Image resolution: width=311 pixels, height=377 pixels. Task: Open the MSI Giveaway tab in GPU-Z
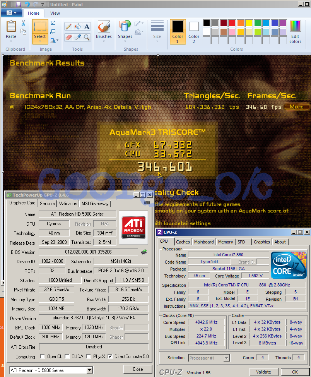click(x=95, y=204)
